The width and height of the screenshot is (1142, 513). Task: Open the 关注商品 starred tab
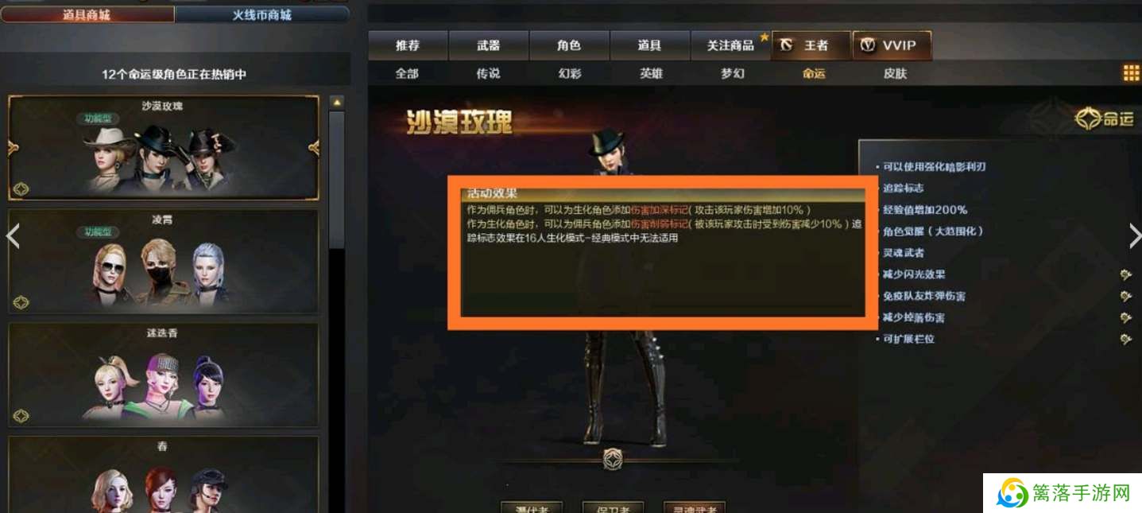tap(730, 46)
